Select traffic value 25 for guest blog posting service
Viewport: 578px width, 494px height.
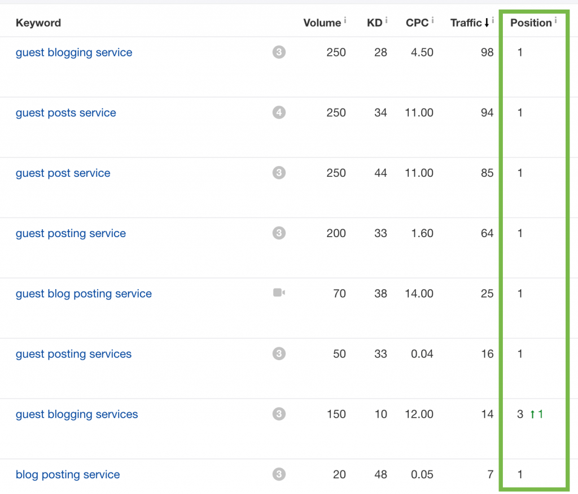[487, 294]
